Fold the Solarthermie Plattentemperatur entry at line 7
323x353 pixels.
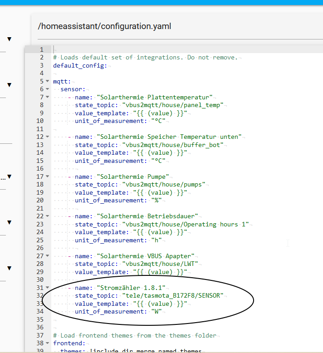tap(47, 97)
